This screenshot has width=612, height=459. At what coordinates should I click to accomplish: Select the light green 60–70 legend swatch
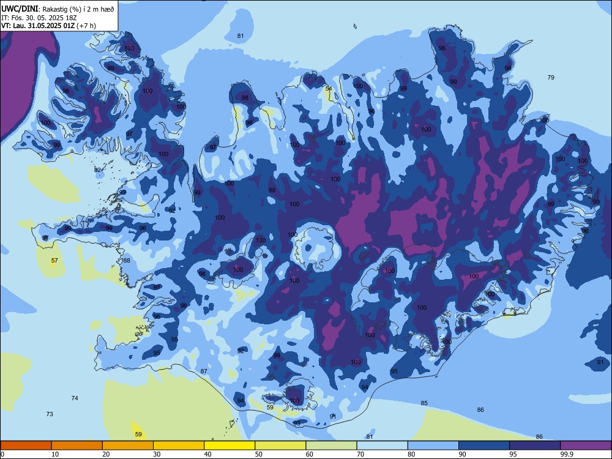331,446
